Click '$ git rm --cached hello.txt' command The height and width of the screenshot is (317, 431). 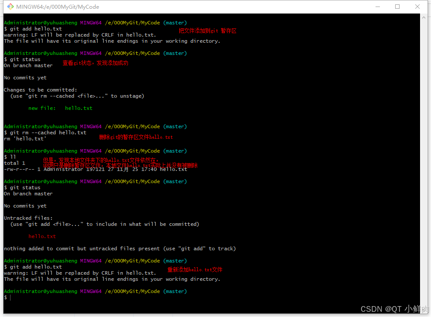[45, 133]
